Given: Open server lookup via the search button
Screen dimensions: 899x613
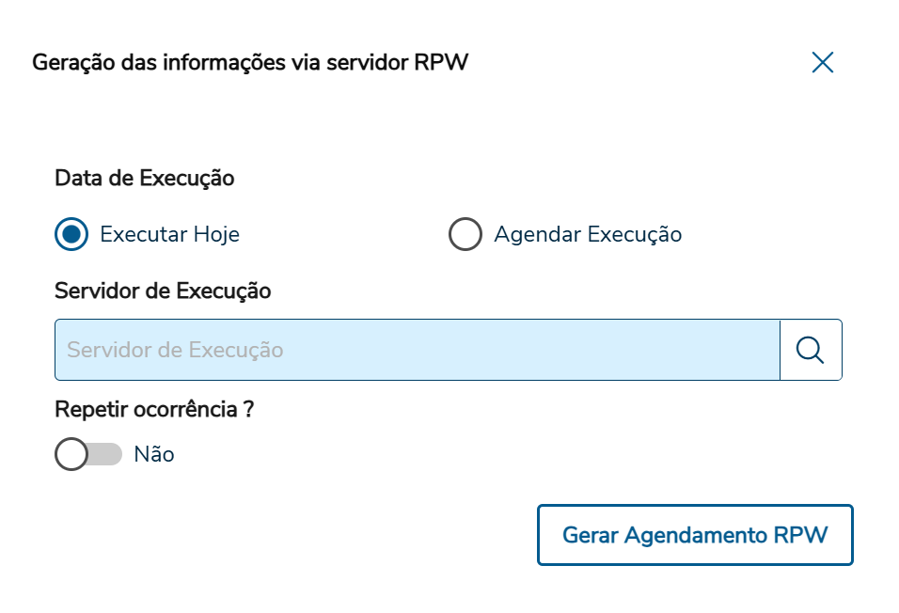Looking at the screenshot, I should (x=810, y=350).
